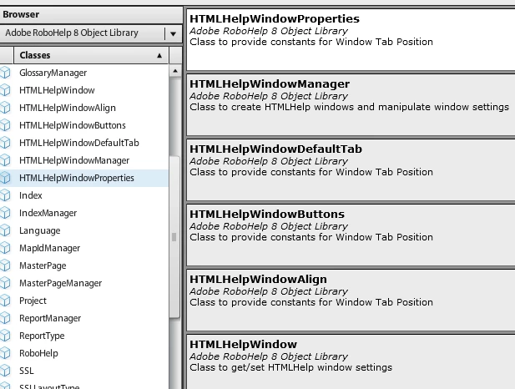Select the RoboHelp class row
This screenshot has width=515, height=389.
(84, 353)
